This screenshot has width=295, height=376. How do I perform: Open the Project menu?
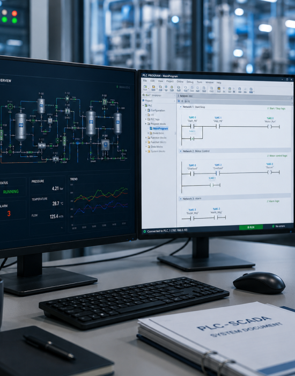(170, 81)
